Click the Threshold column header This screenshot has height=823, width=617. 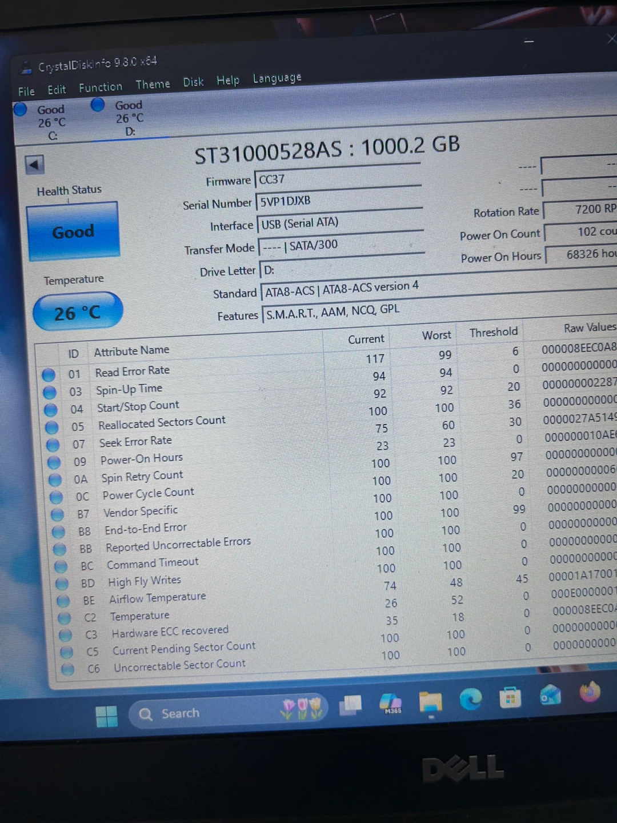(494, 332)
